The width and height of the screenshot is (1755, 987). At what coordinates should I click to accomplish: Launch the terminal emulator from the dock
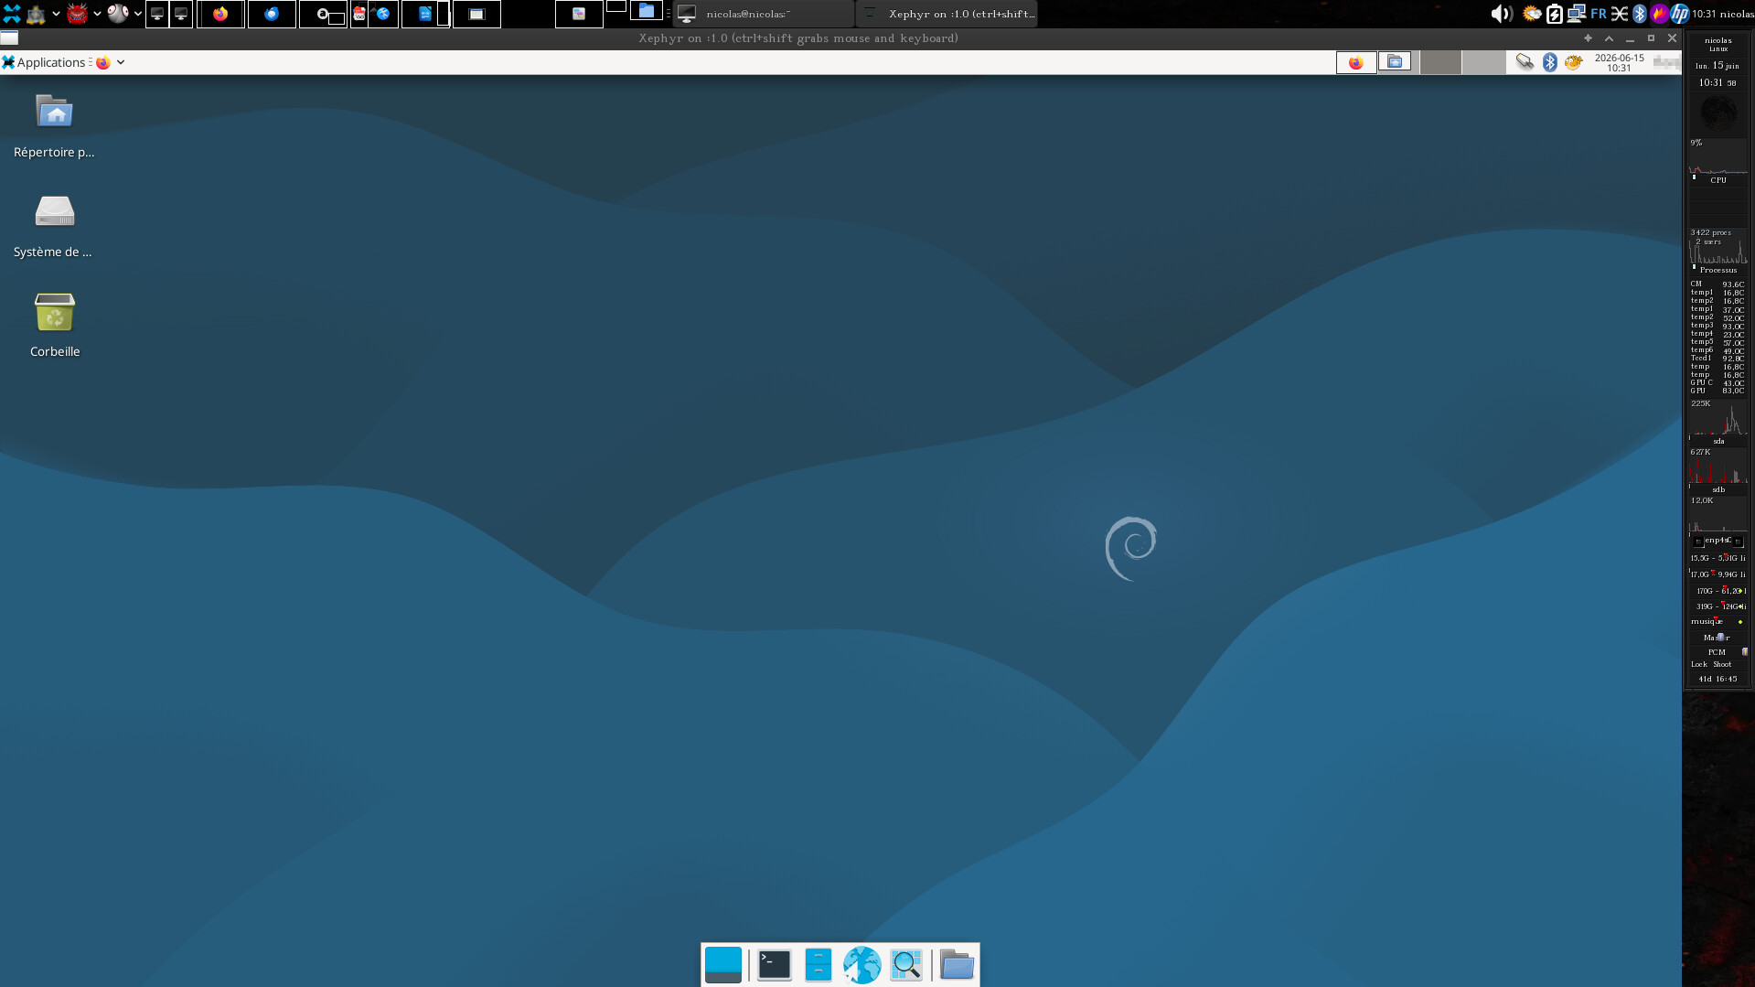pos(775,965)
